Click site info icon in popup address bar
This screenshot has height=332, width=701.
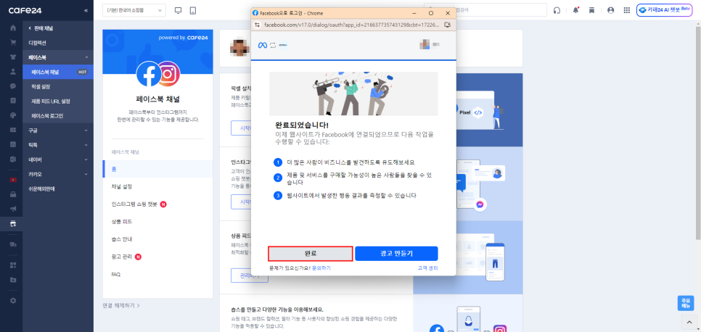point(257,25)
